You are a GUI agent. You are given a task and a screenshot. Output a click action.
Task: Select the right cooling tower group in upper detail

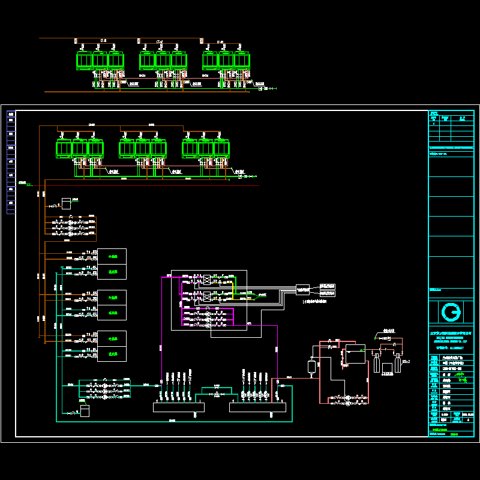coord(226,61)
